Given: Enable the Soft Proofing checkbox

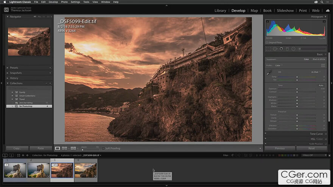Looking at the screenshot, I should point(103,148).
